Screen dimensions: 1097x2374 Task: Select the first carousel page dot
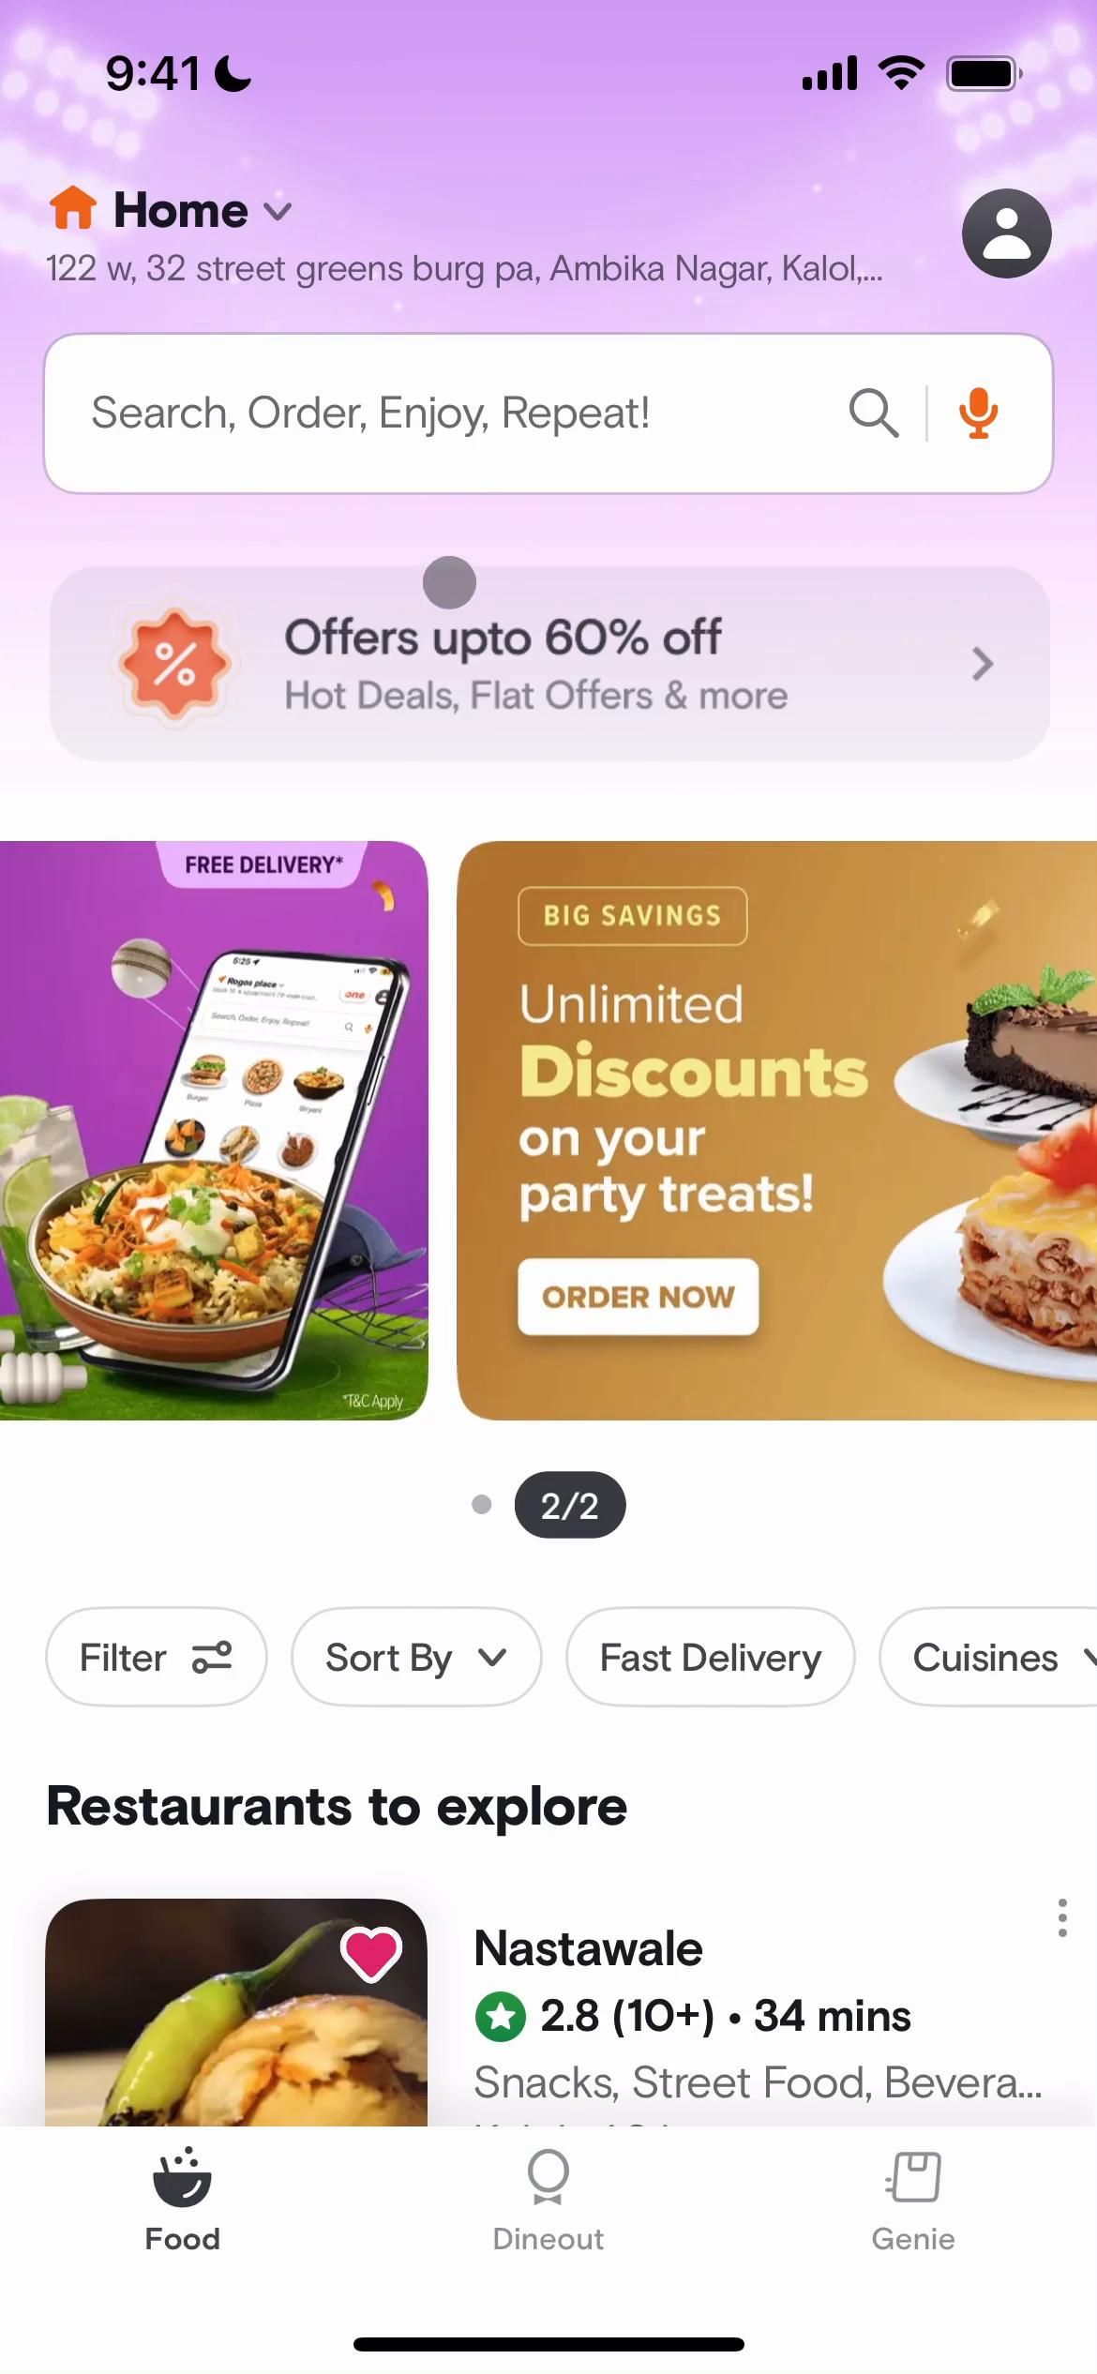click(481, 1505)
